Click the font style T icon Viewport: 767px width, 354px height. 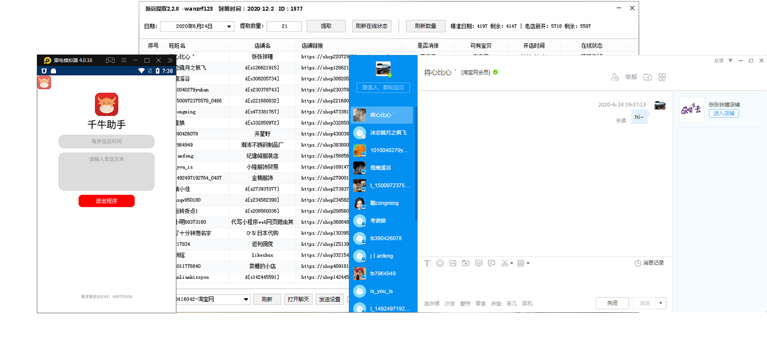click(x=427, y=263)
